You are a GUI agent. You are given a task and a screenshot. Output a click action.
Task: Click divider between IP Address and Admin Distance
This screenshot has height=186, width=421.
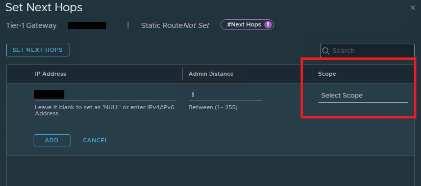coord(183,74)
